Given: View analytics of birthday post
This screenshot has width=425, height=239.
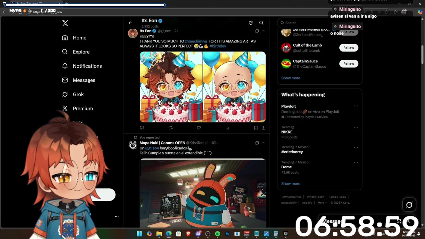Looking at the screenshot, I should coord(227,128).
